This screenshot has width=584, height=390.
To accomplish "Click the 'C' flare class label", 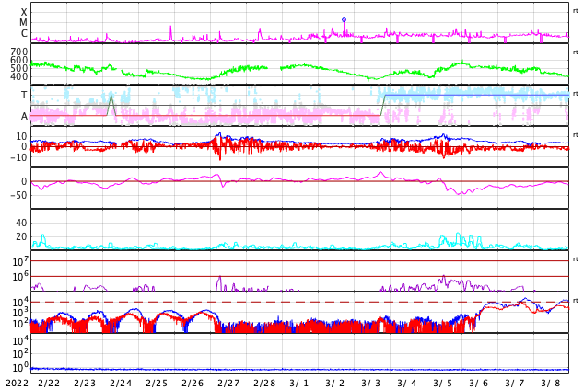I will tap(24, 33).
